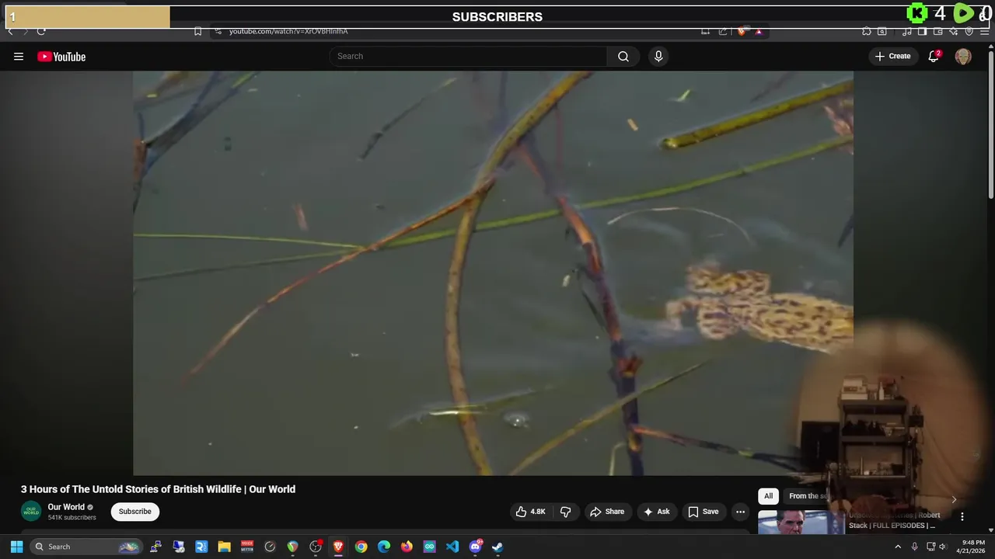Image resolution: width=995 pixels, height=559 pixels.
Task: Open options for Unsolved Mysteries video
Action: tap(962, 516)
